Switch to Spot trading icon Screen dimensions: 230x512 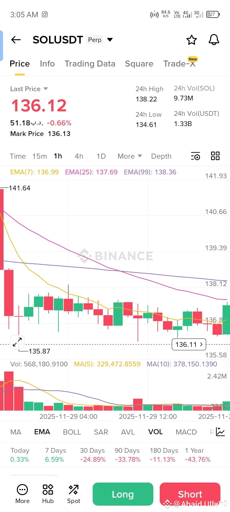click(x=73, y=494)
